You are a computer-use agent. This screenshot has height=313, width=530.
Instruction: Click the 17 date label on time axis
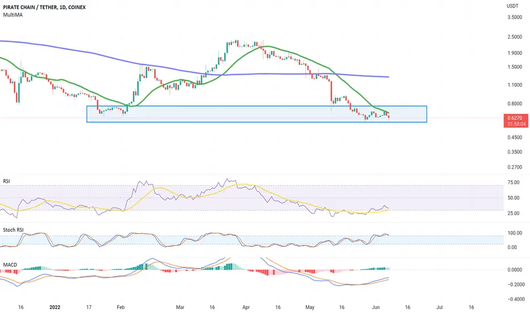coord(89,307)
